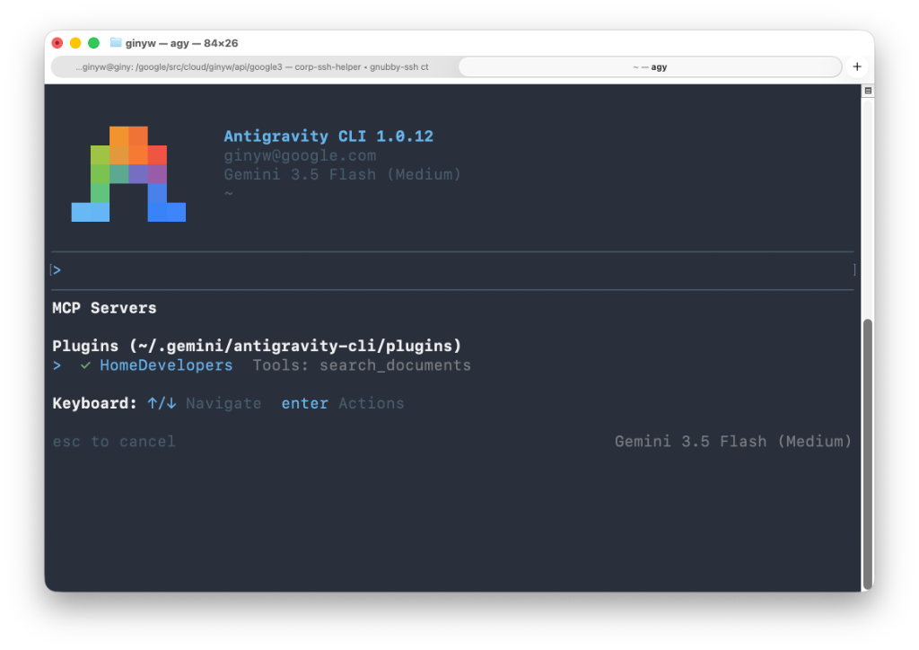Click the Antigravity CLI 1.0.12 title

(x=328, y=136)
